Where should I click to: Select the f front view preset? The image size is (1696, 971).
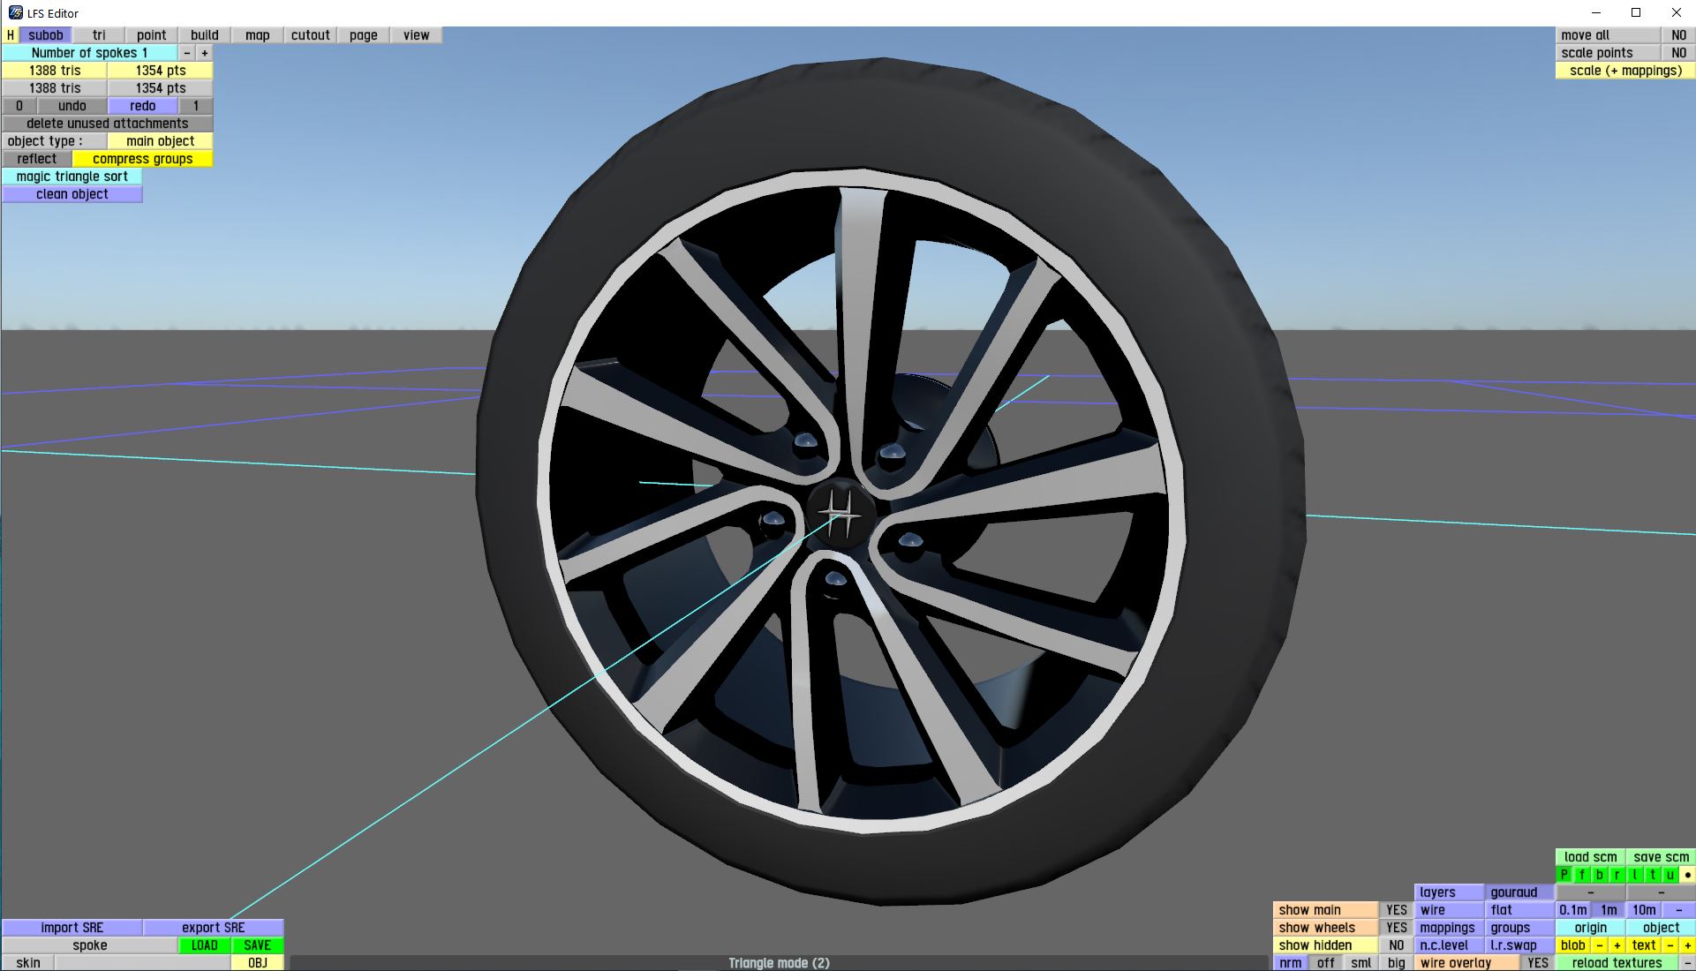(1581, 875)
